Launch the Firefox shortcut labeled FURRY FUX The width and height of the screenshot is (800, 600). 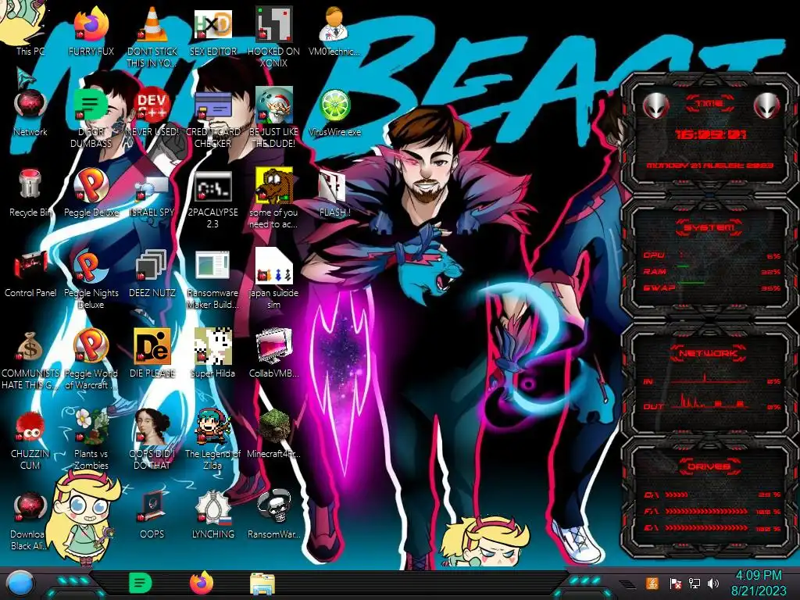[91, 28]
